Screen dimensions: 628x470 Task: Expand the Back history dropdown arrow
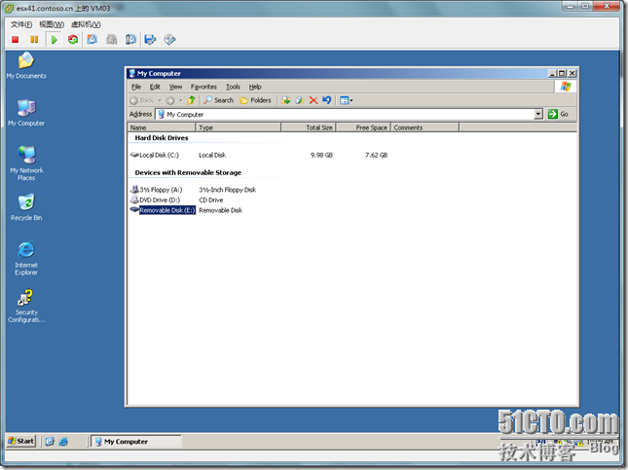click(x=160, y=100)
